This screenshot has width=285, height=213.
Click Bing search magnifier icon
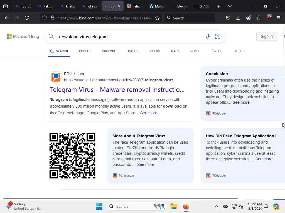click(51, 36)
